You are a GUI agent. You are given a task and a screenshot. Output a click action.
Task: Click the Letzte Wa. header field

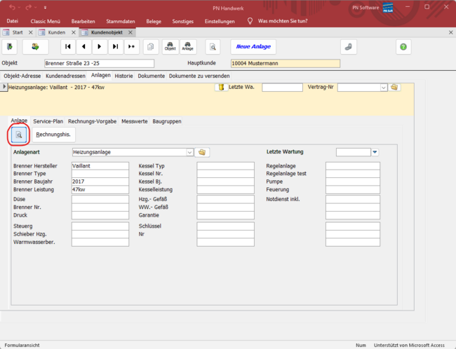(x=282, y=88)
